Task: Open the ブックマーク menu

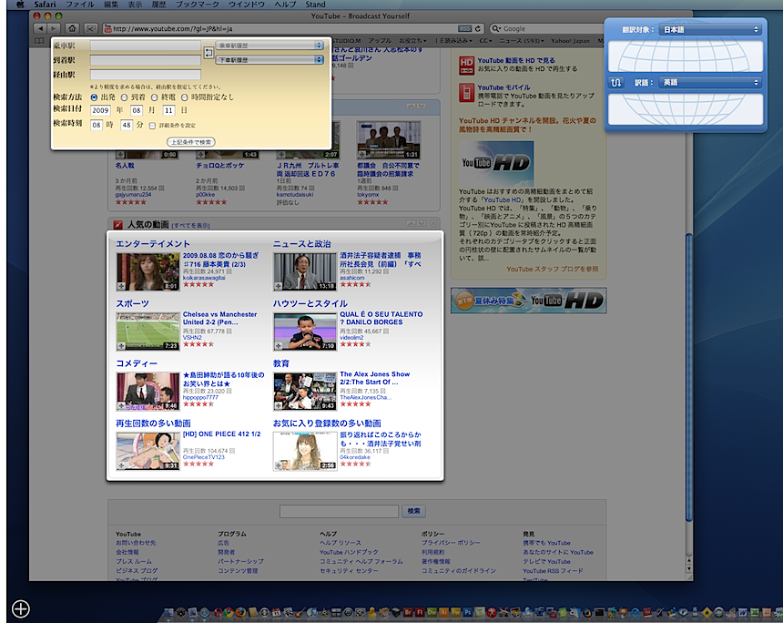Action: 198,5
